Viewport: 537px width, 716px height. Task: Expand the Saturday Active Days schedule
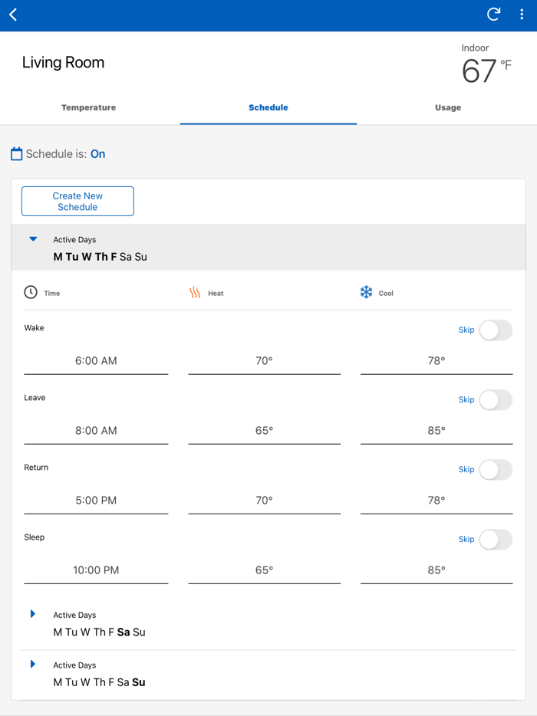pos(33,614)
